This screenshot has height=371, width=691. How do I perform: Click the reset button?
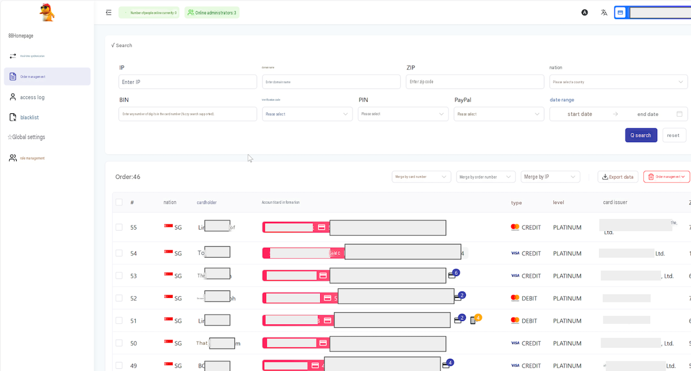coord(674,135)
